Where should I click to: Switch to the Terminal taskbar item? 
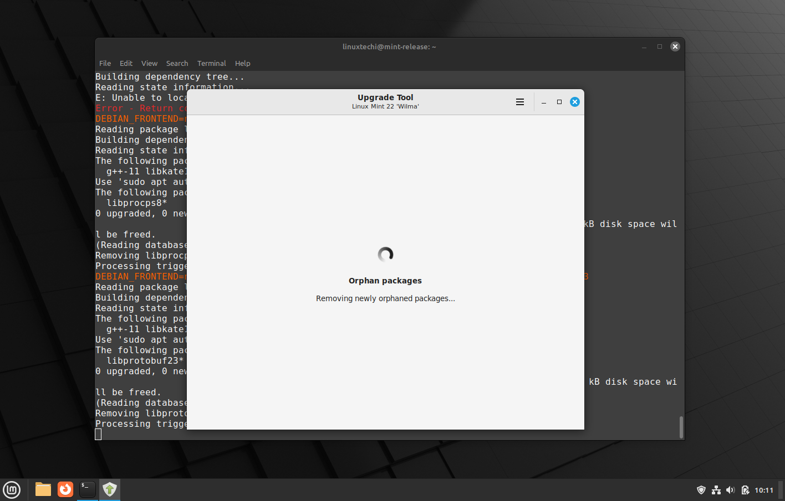(x=88, y=489)
